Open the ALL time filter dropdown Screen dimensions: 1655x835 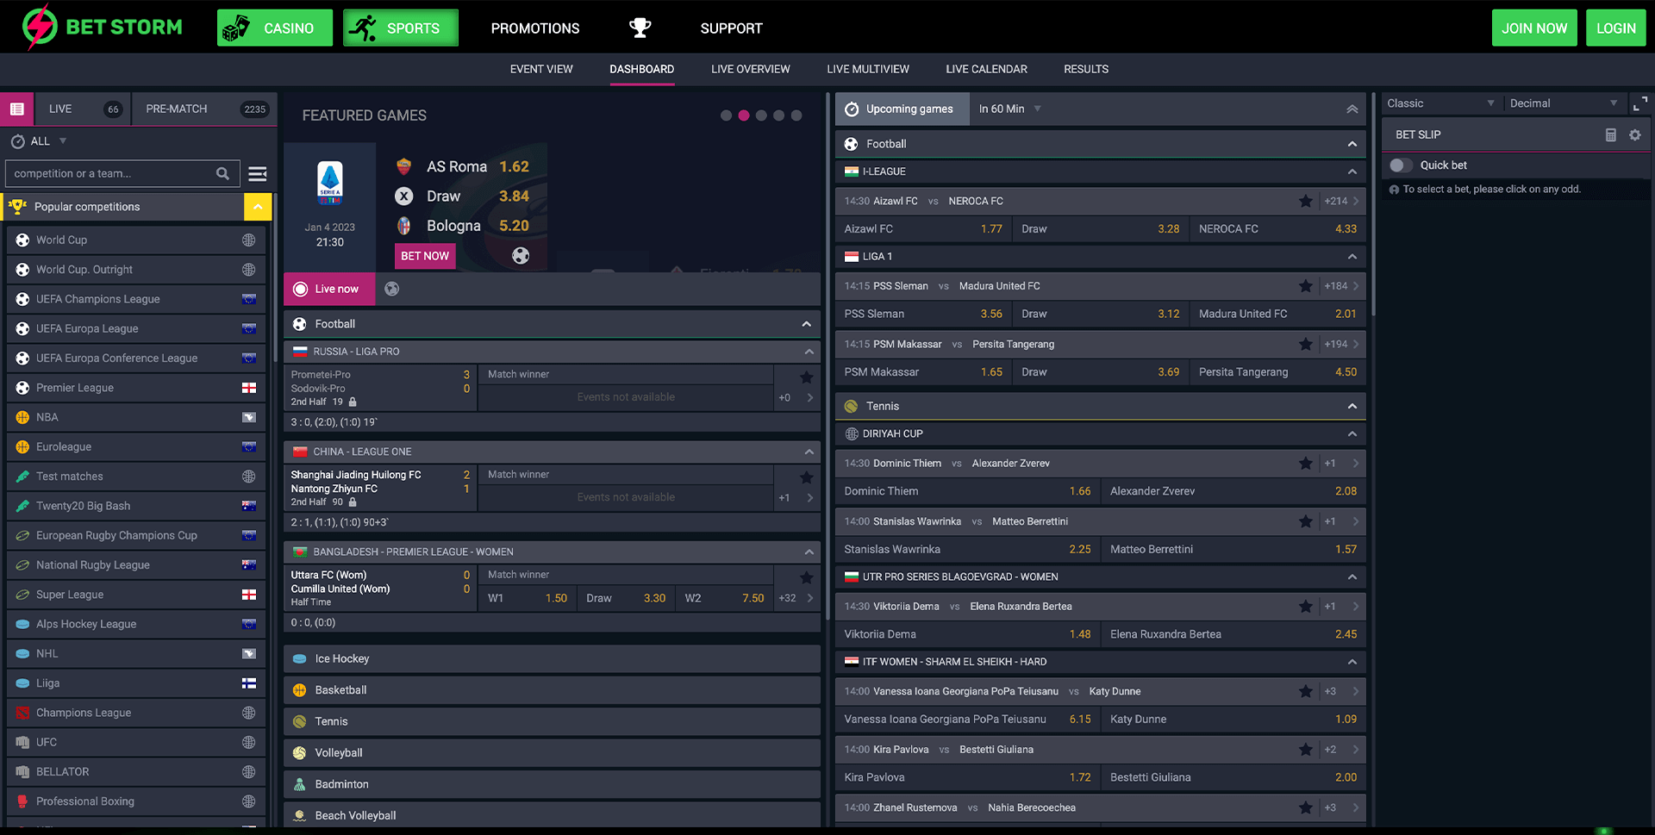pos(39,141)
